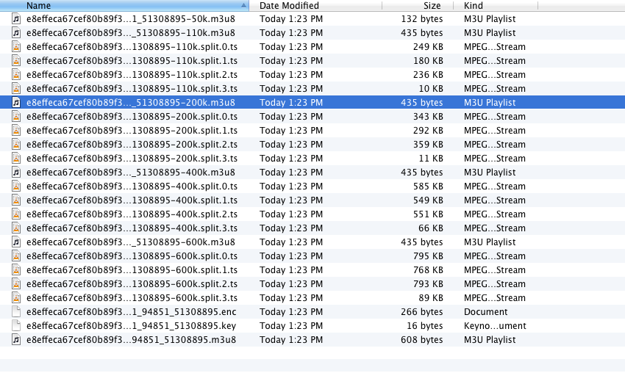Viewport: 625px width, 373px height.
Task: Toggle sort direction arrow in the Name column
Action: [244, 6]
